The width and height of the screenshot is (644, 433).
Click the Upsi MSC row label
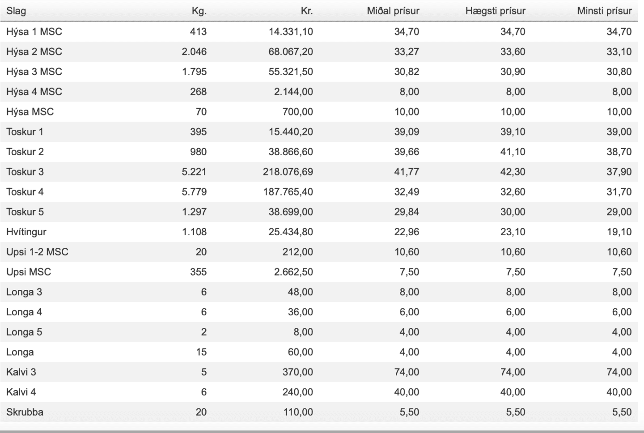[x=29, y=272]
